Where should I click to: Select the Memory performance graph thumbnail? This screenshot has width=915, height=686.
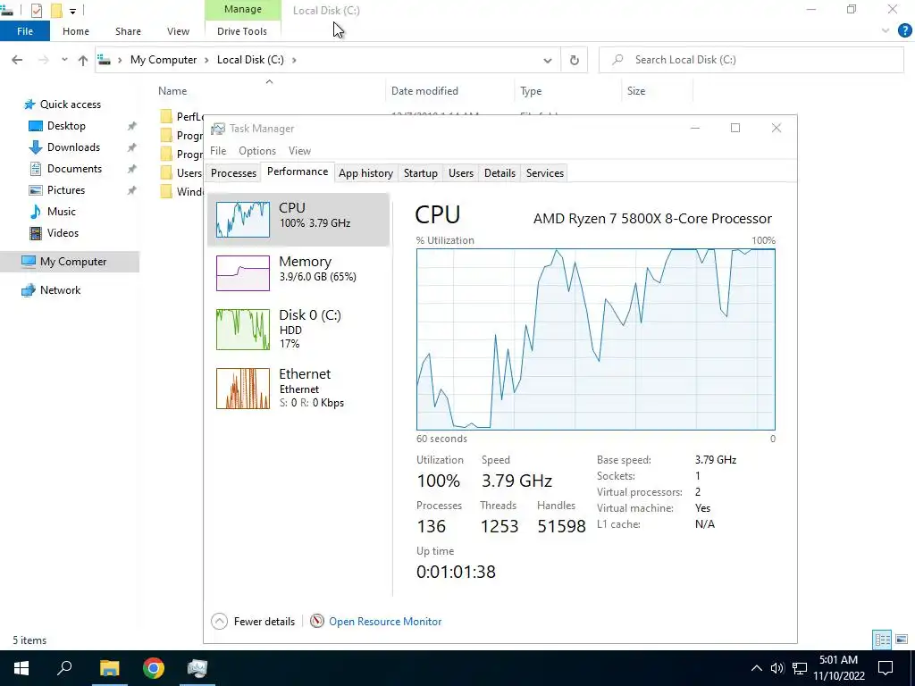point(243,273)
